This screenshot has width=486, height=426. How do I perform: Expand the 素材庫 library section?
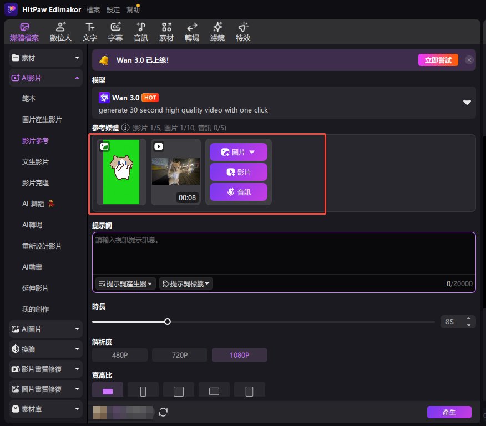[x=45, y=409]
